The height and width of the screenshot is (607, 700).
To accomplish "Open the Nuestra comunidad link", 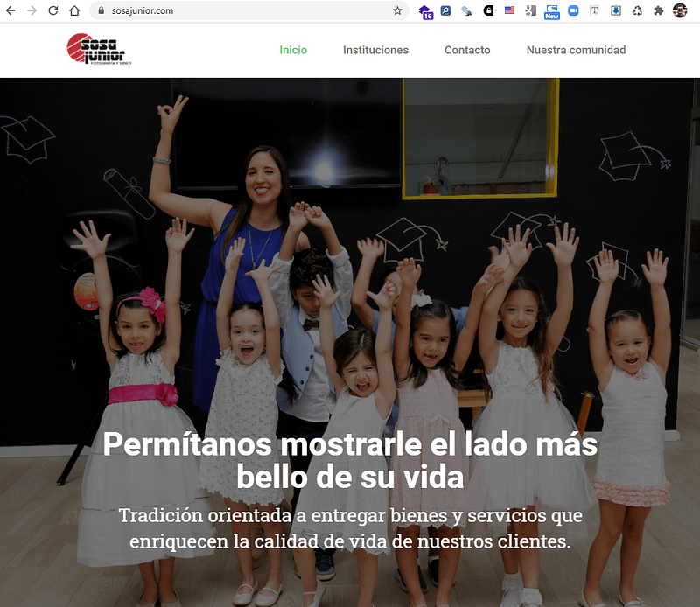I will click(576, 50).
